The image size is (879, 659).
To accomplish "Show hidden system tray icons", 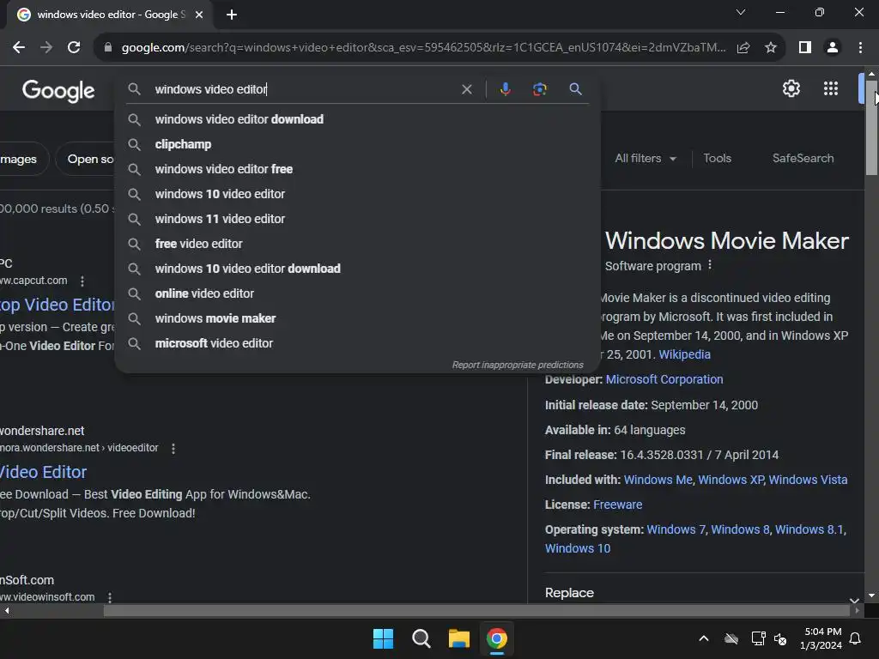I will click(704, 638).
